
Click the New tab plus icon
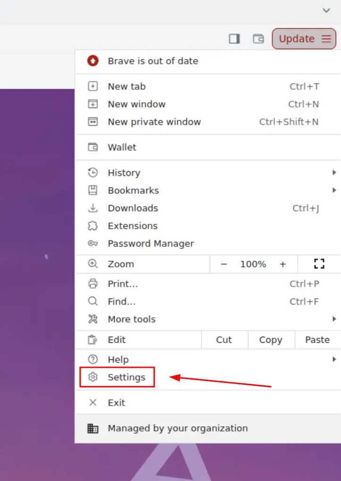[93, 86]
